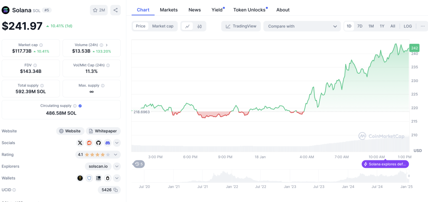Screen dimensions: 428x202
Task: Click the Solana logo icon
Action: (x=5, y=10)
